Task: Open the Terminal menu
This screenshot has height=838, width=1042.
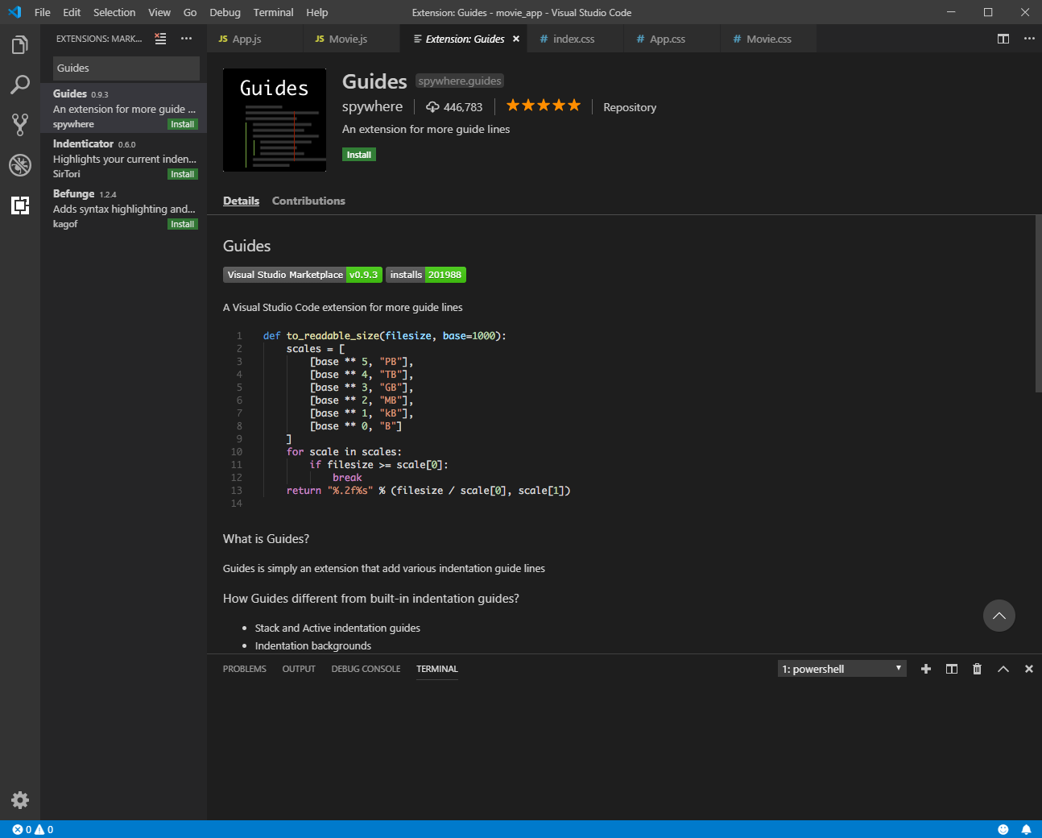Action: (x=273, y=12)
